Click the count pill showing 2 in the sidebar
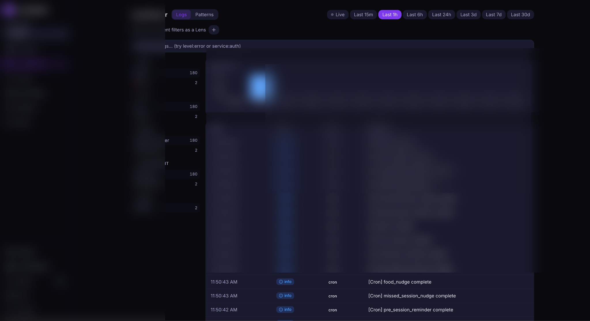This screenshot has height=321, width=590. 196,83
